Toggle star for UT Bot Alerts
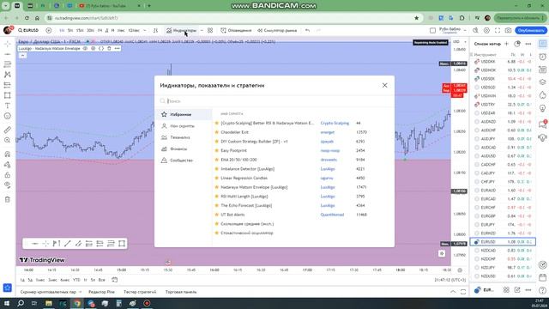Image resolution: width=549 pixels, height=309 pixels. 217,215
